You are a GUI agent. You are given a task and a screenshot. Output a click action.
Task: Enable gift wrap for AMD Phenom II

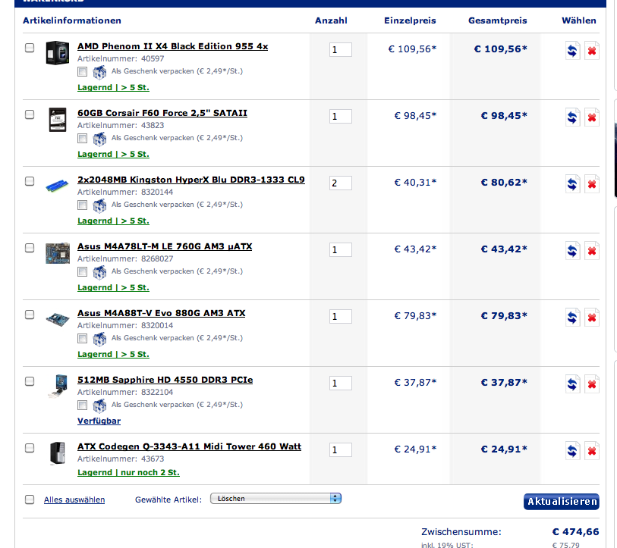(82, 71)
